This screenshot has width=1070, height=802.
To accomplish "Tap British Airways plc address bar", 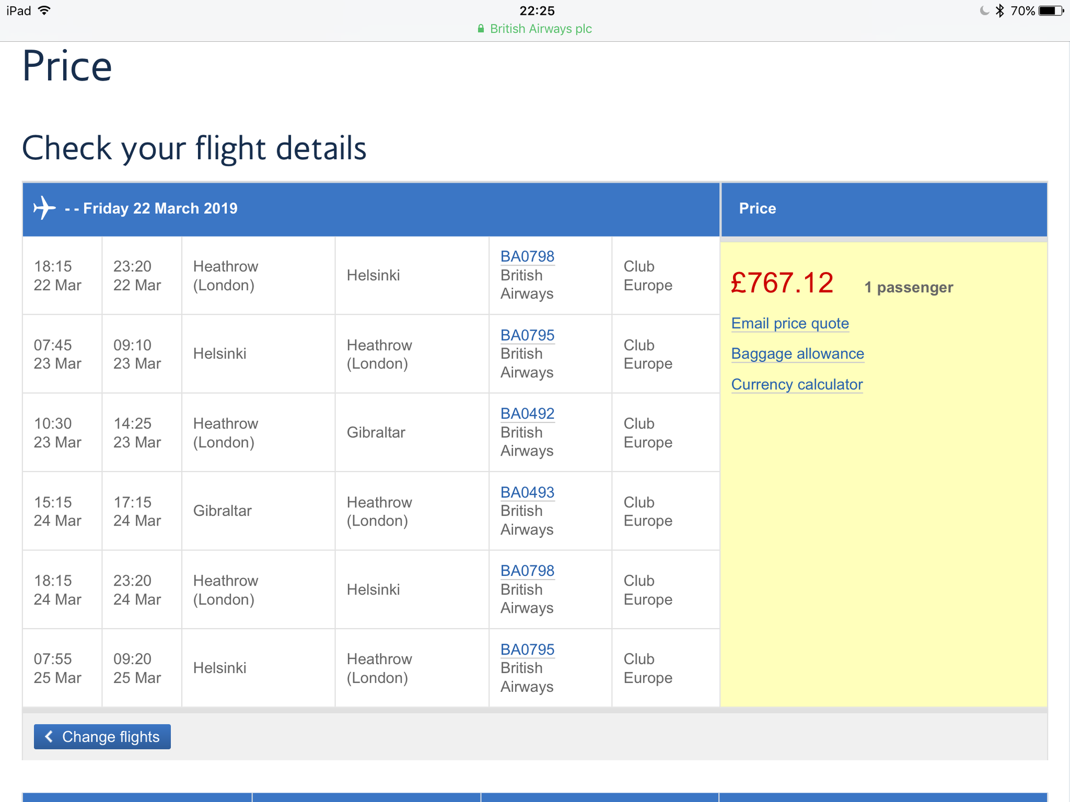I will pos(535,29).
